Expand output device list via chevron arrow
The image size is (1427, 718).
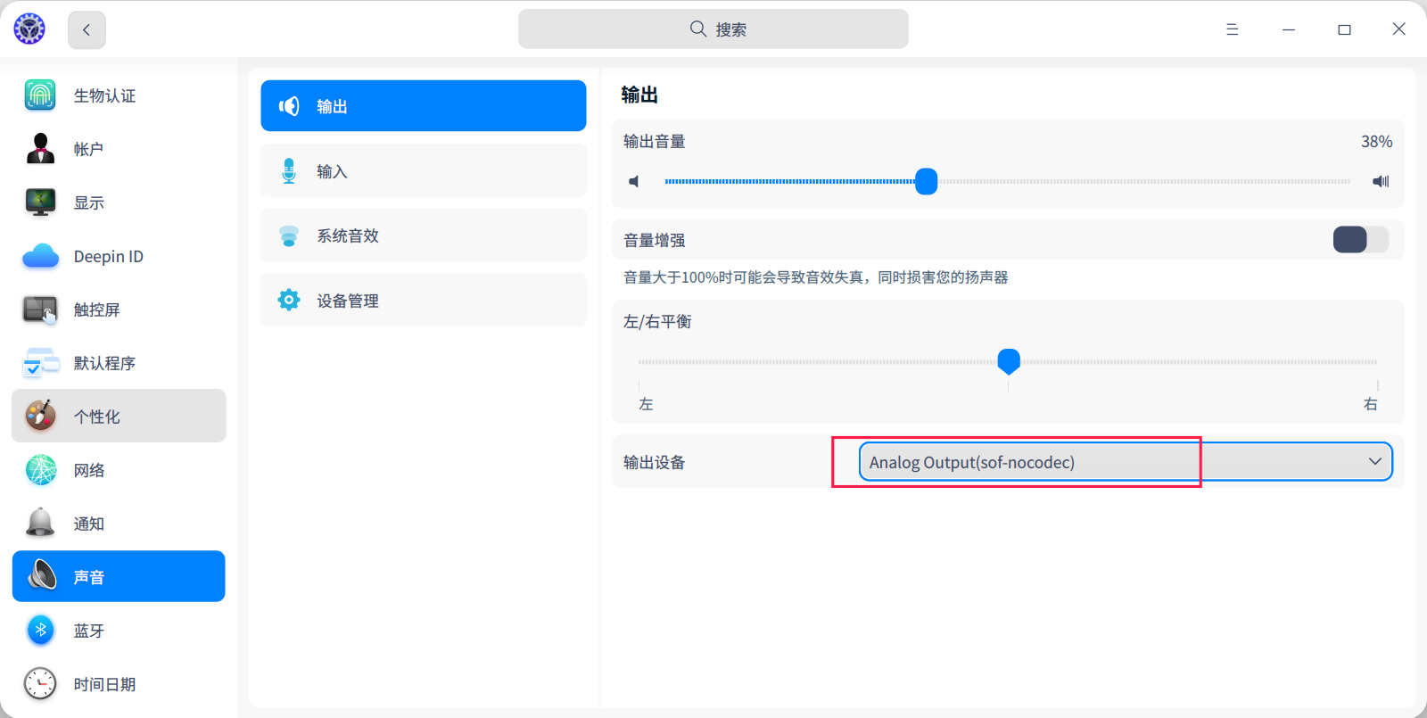pyautogui.click(x=1375, y=461)
